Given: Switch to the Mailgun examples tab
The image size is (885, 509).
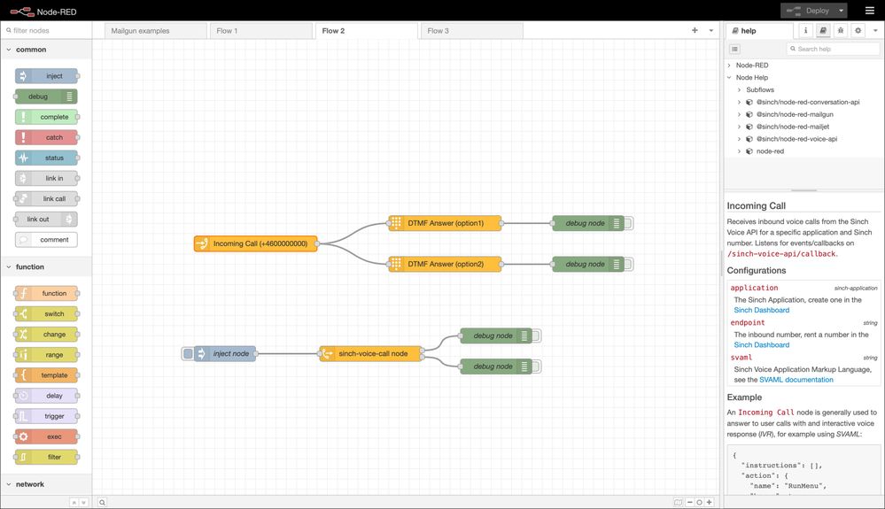Looking at the screenshot, I should (x=155, y=31).
